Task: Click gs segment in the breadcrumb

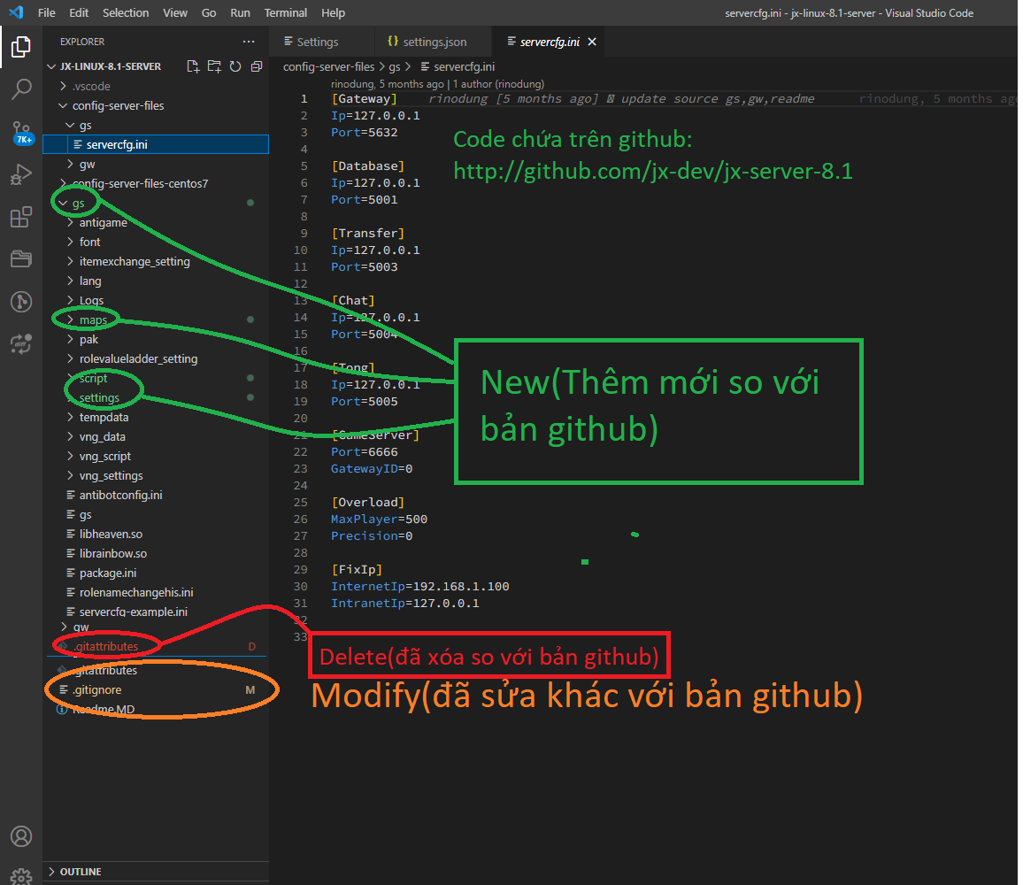Action: 395,66
